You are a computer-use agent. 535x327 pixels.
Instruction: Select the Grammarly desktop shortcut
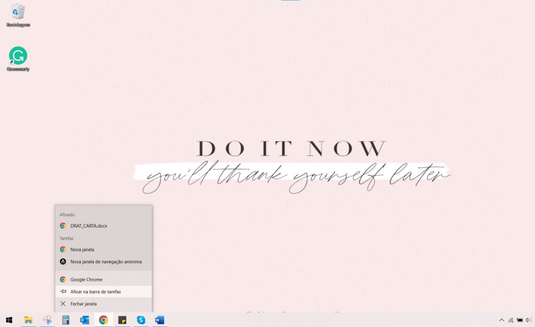click(x=18, y=59)
